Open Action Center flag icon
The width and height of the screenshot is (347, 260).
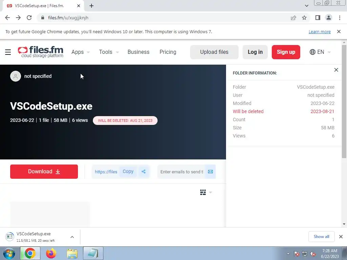tap(297, 254)
